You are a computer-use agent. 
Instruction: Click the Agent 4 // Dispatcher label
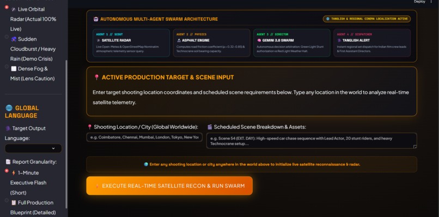355,34
